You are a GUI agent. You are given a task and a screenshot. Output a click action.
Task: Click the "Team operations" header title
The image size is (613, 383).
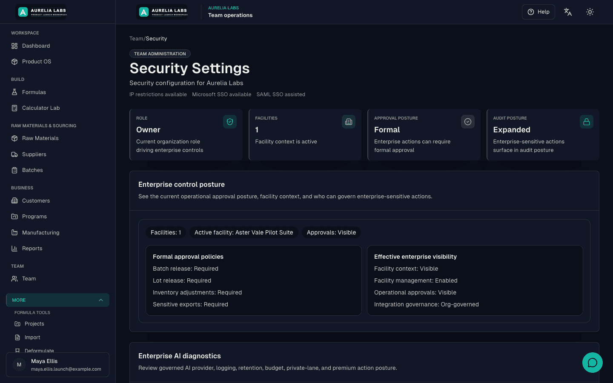point(230,15)
